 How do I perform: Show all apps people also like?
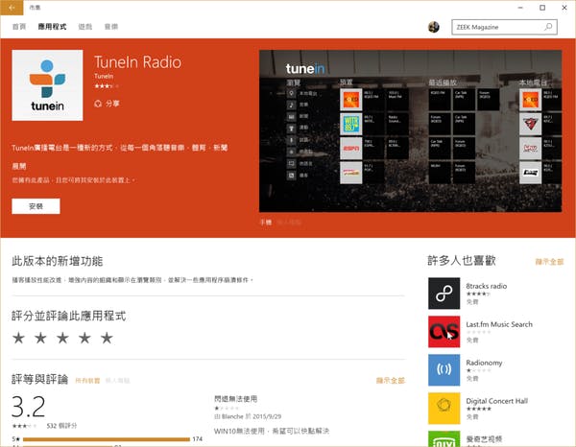pyautogui.click(x=549, y=262)
